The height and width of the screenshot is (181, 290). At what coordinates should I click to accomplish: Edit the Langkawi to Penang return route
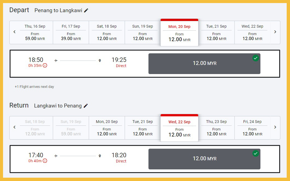click(86, 106)
